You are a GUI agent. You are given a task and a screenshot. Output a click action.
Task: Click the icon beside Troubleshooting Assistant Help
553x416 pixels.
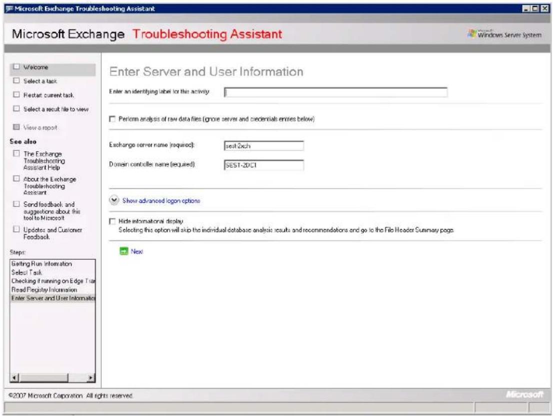click(x=16, y=153)
